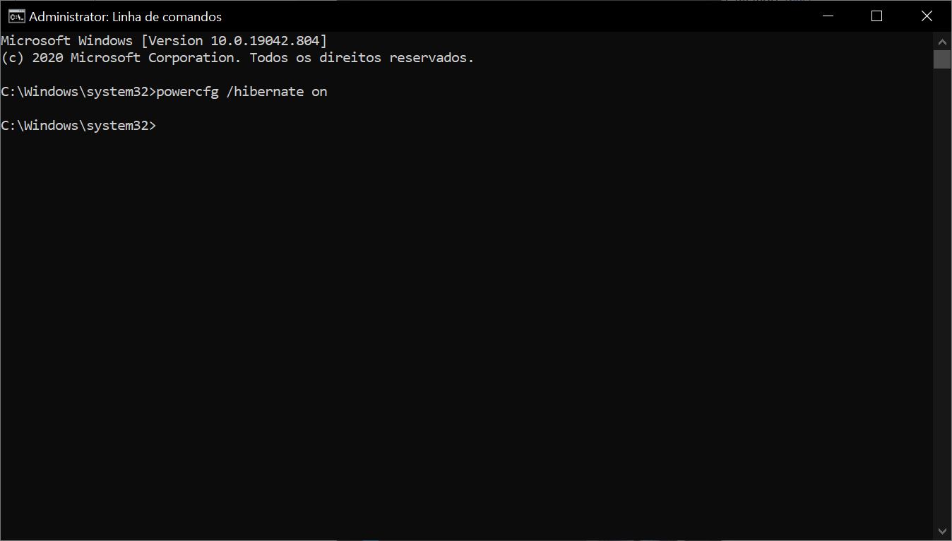
Task: Click the empty scrollbar track below the thumb
Action: tap(942, 297)
